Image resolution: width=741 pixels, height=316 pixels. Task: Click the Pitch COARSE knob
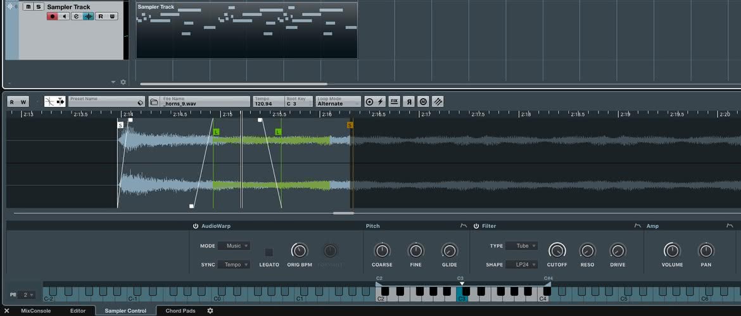382,250
